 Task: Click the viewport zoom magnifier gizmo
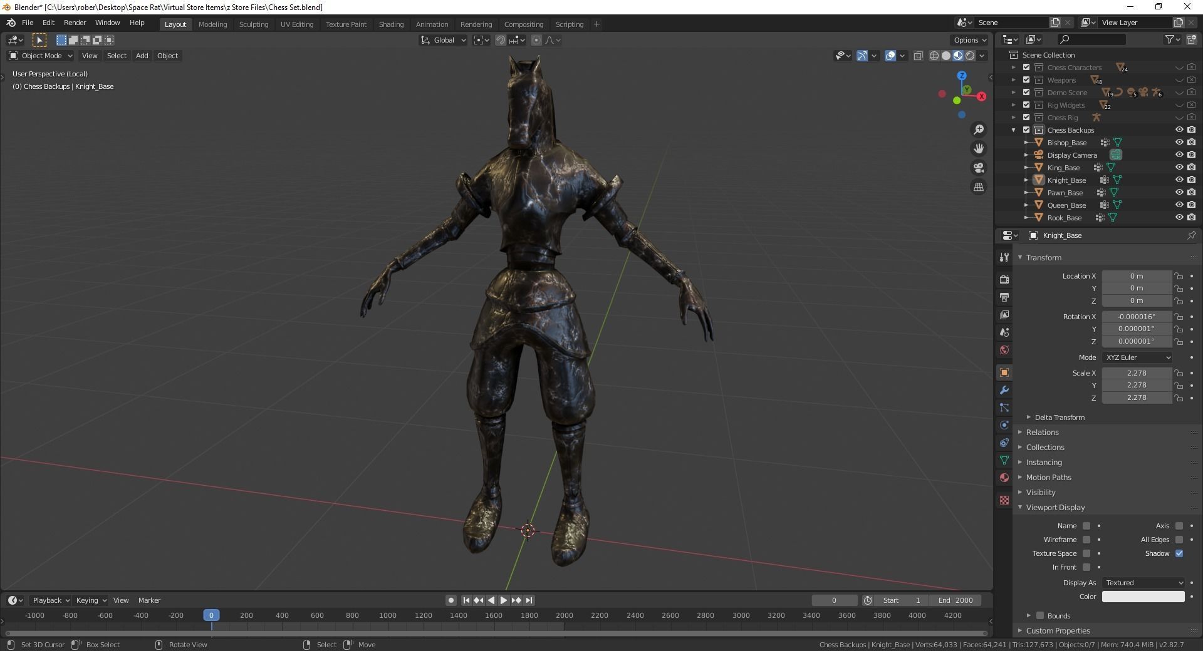coord(979,130)
